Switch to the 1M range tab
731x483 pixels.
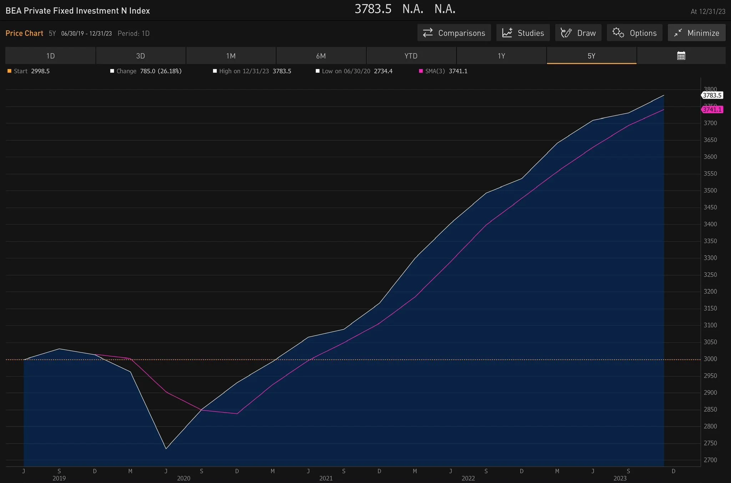(231, 56)
